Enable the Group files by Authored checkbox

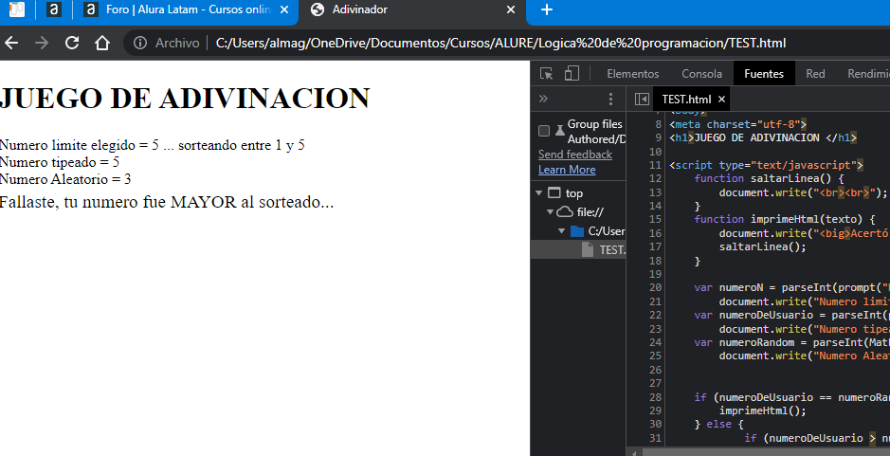[x=544, y=131]
